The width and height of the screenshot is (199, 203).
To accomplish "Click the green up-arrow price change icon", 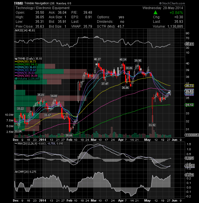I will click(x=156, y=13).
